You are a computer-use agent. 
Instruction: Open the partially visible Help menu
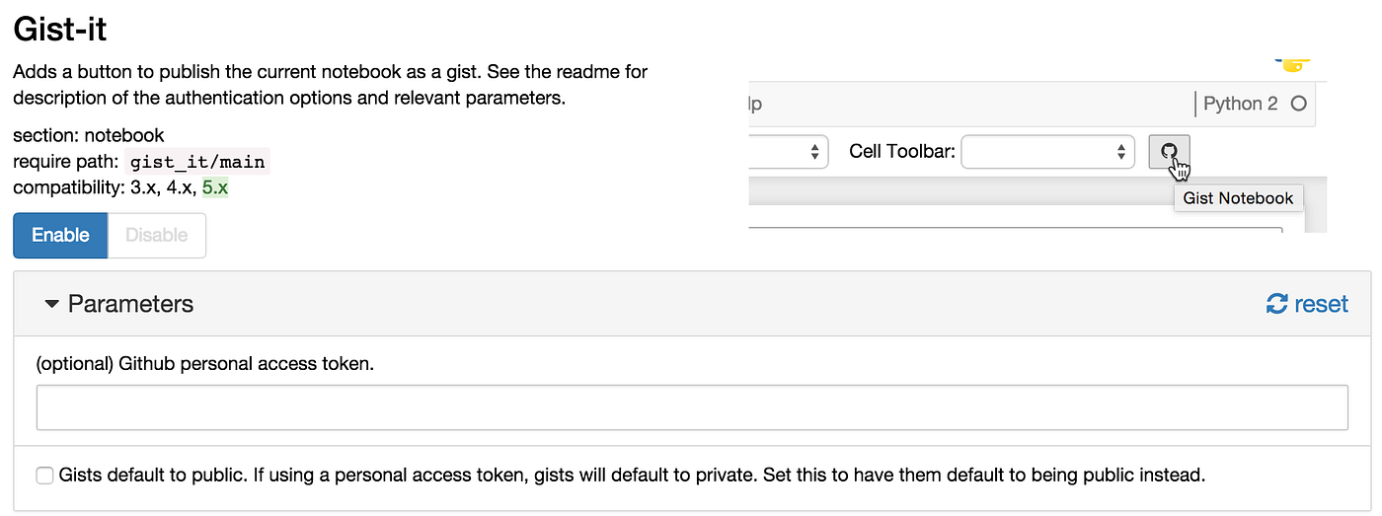(755, 104)
